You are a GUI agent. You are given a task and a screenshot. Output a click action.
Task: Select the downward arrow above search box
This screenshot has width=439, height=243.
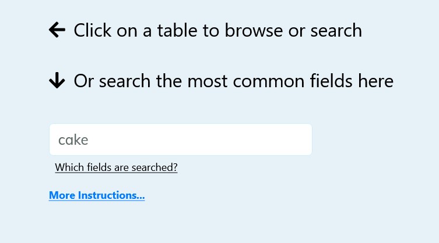point(57,81)
